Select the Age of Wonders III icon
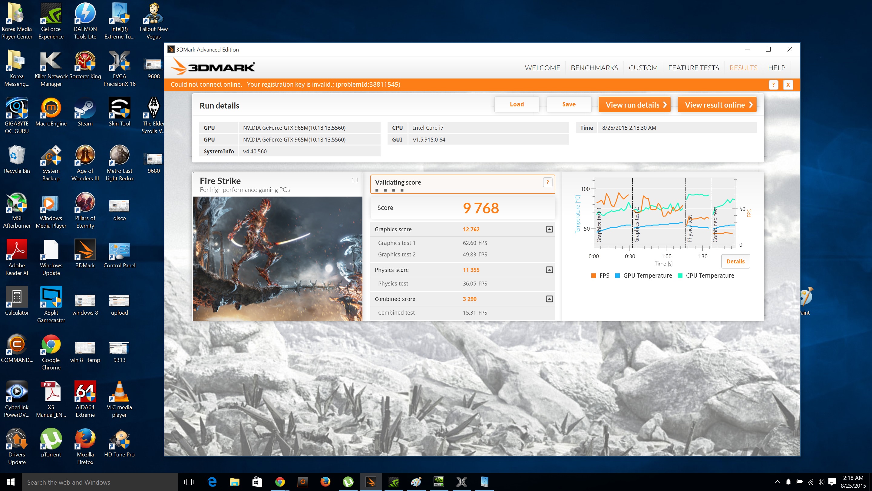The image size is (872, 491). tap(85, 163)
